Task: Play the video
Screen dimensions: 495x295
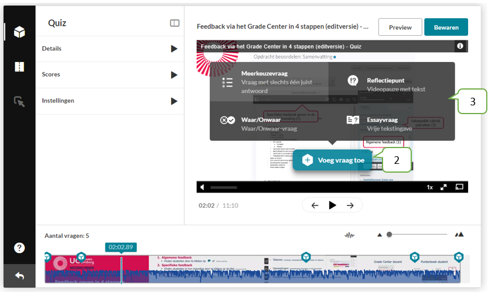Action: [332, 205]
